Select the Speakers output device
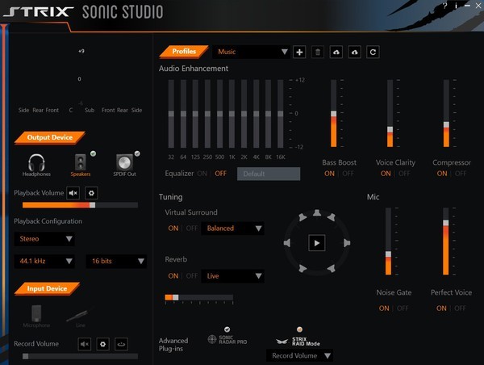Viewport: 484px width, 365px height. pos(81,166)
